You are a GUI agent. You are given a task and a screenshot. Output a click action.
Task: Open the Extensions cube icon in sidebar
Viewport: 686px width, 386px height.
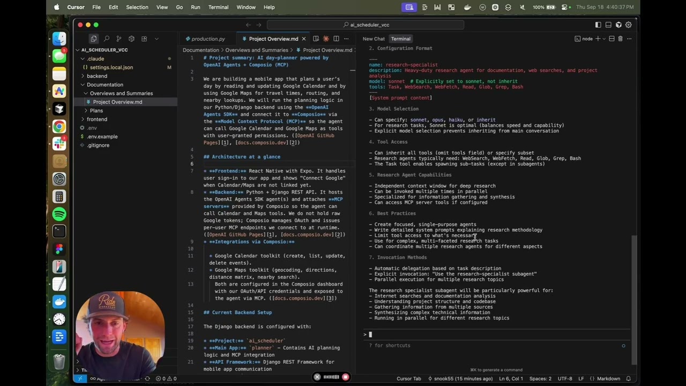tap(131, 39)
